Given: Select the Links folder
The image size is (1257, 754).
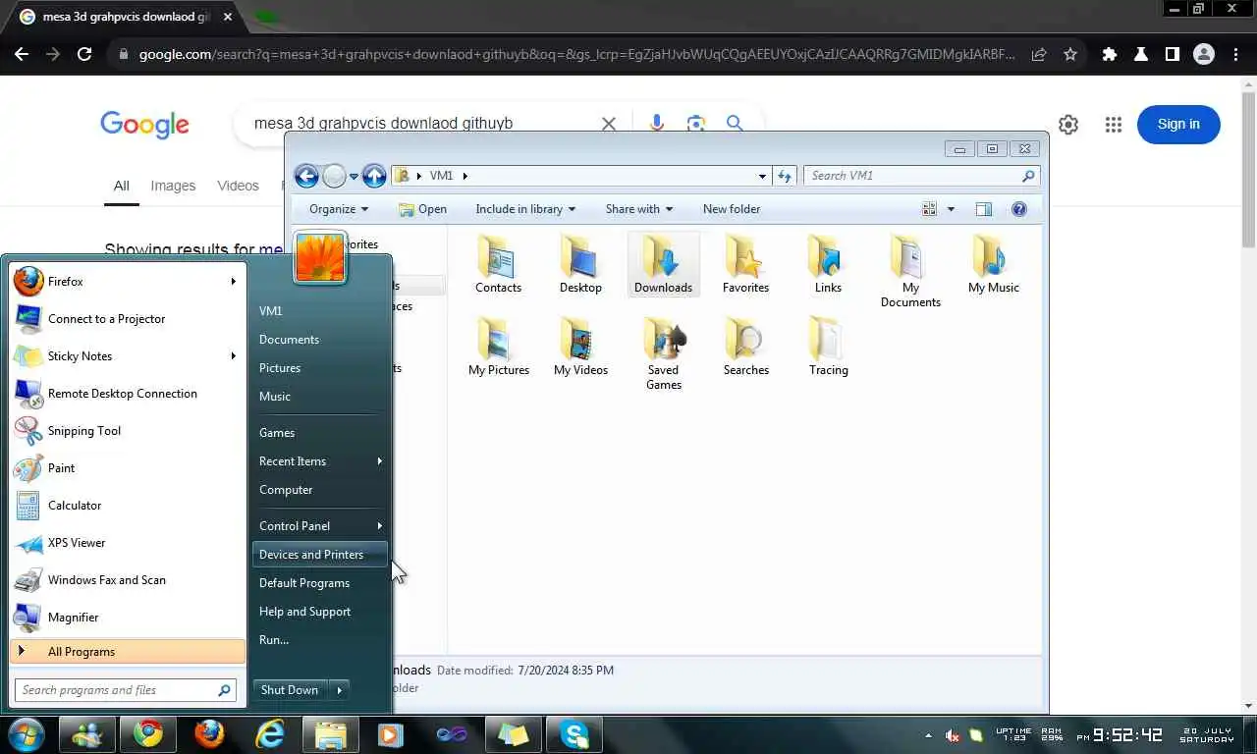Looking at the screenshot, I should pos(828,264).
